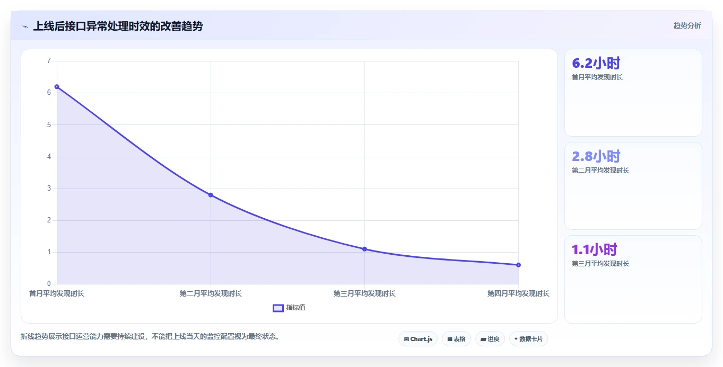This screenshot has height=367, width=723.
Task: Click the 数据卡片 tag pill
Action: click(528, 339)
